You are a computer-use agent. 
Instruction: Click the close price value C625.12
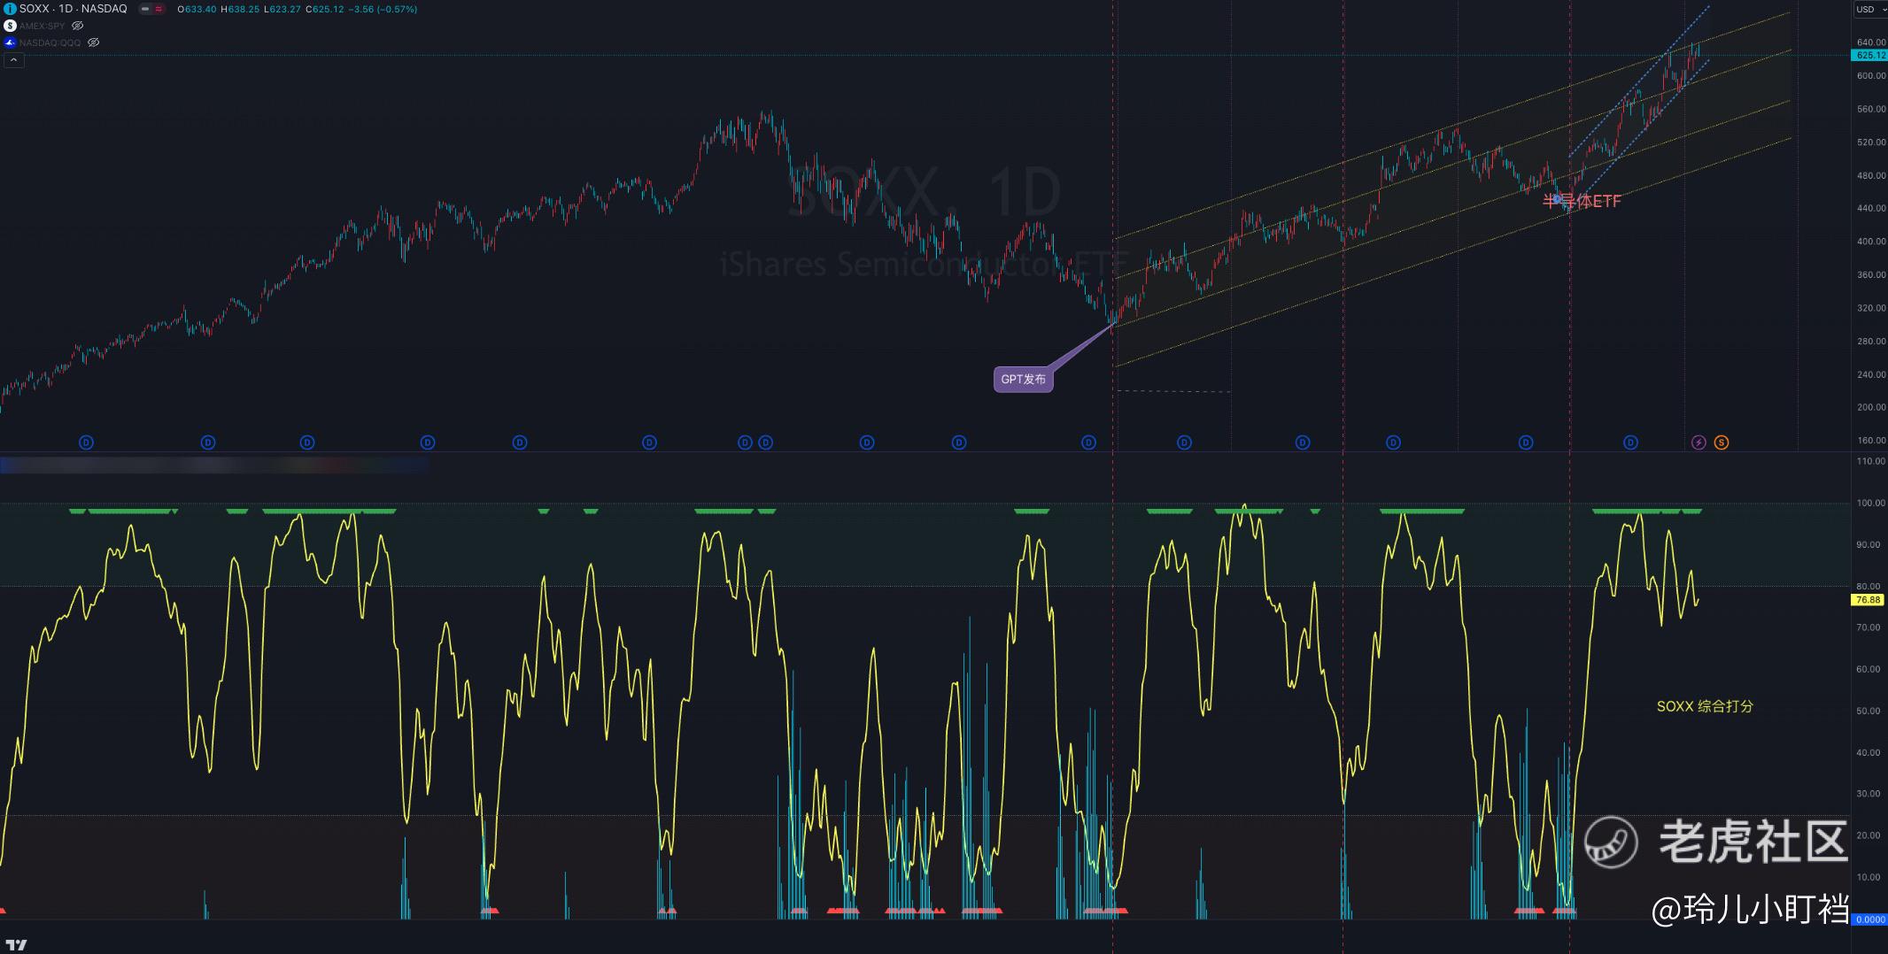pyautogui.click(x=325, y=9)
